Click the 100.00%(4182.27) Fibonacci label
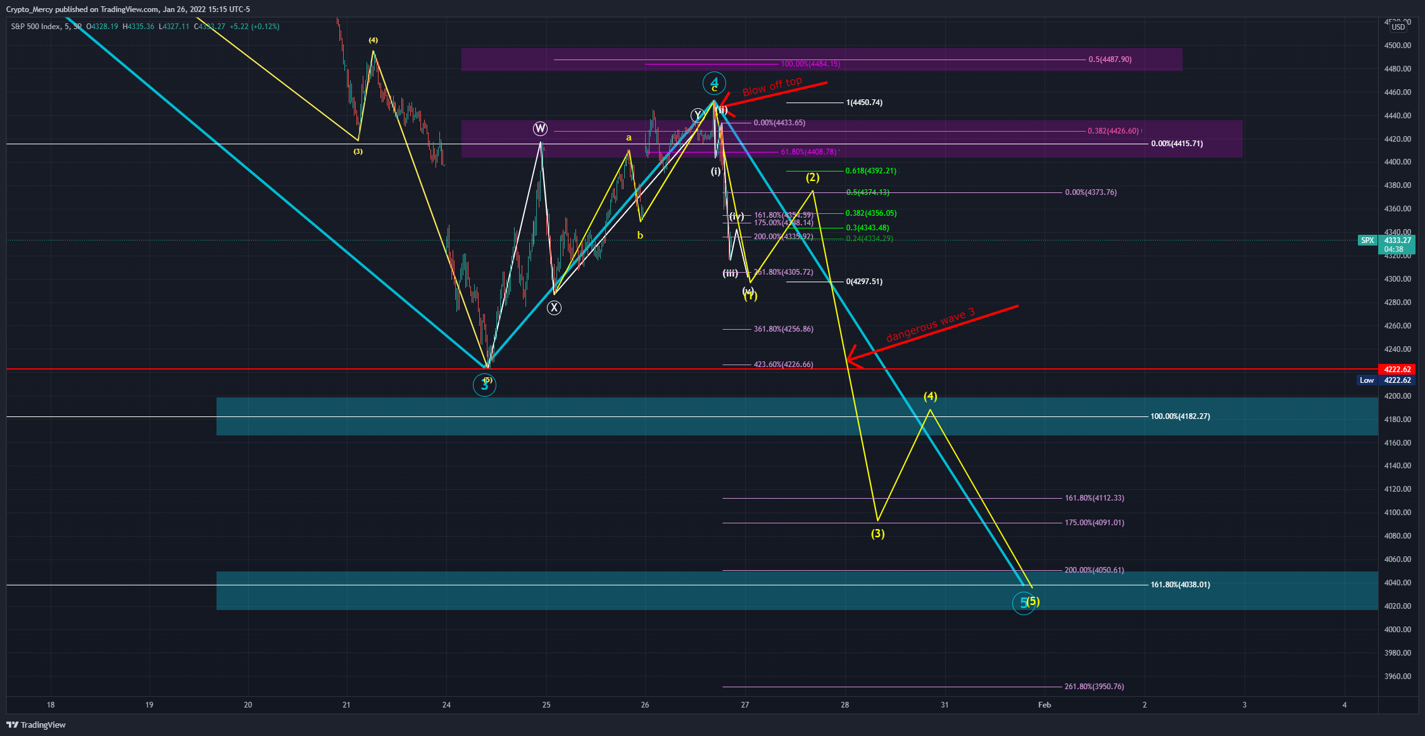The height and width of the screenshot is (736, 1425). [1180, 416]
